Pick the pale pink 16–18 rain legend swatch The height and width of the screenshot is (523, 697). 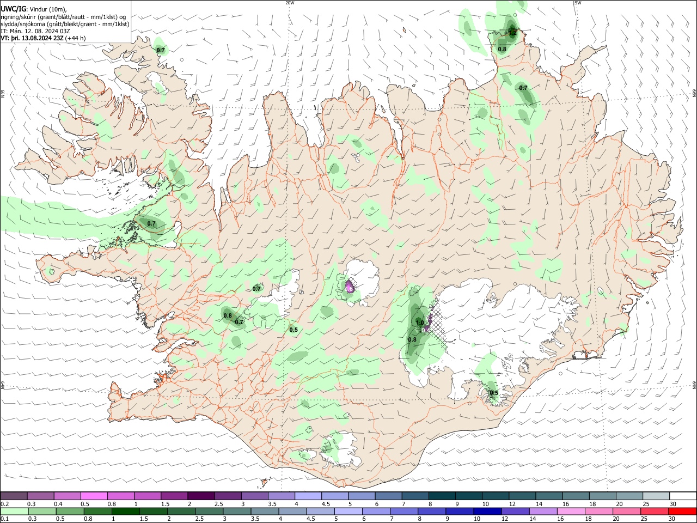click(570, 511)
